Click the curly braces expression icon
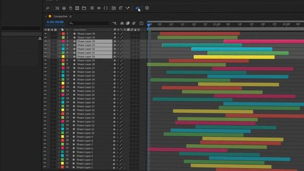 click(x=105, y=8)
